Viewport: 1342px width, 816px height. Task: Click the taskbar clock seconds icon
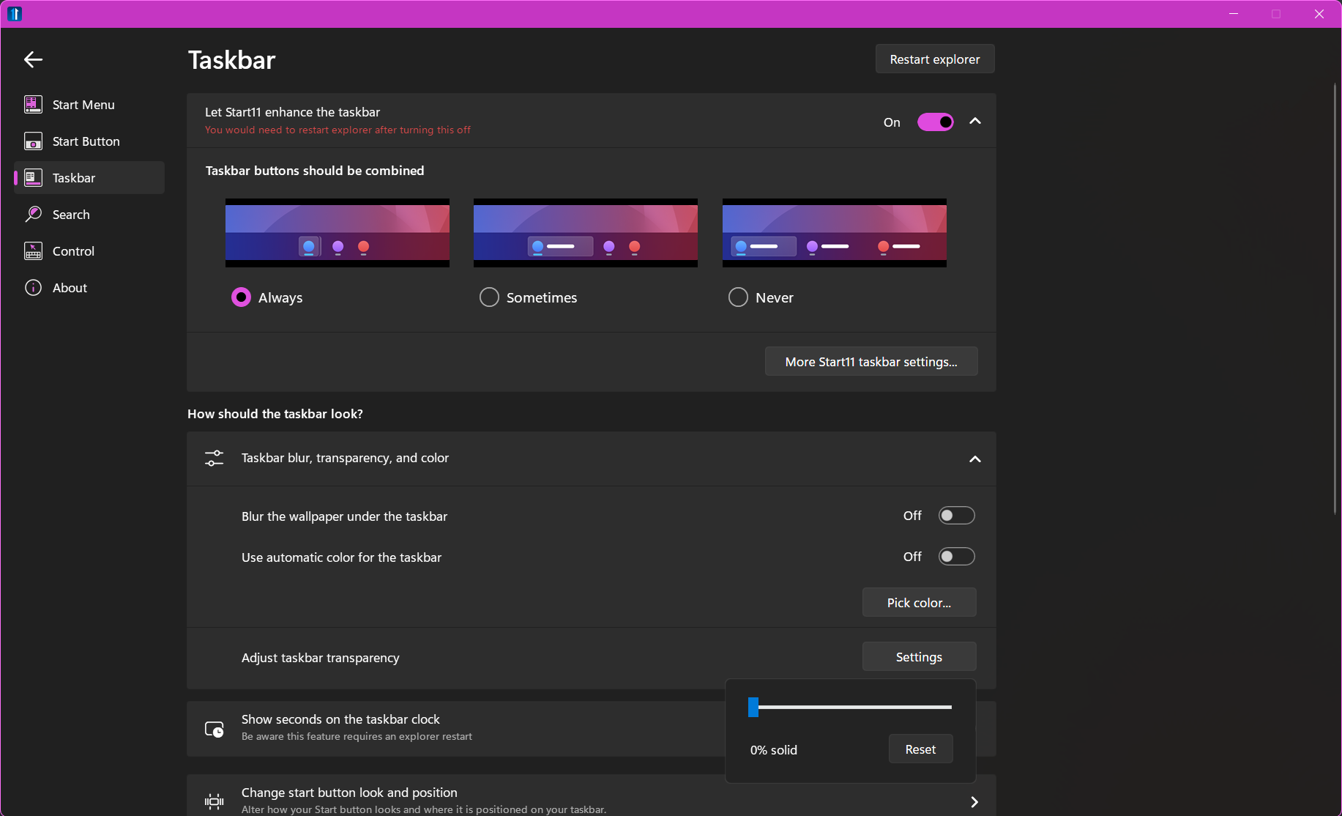(214, 729)
